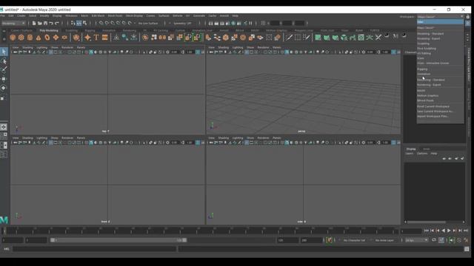The image size is (474, 266).
Task: Open the shelf options gear menu
Action: click(x=4, y=38)
